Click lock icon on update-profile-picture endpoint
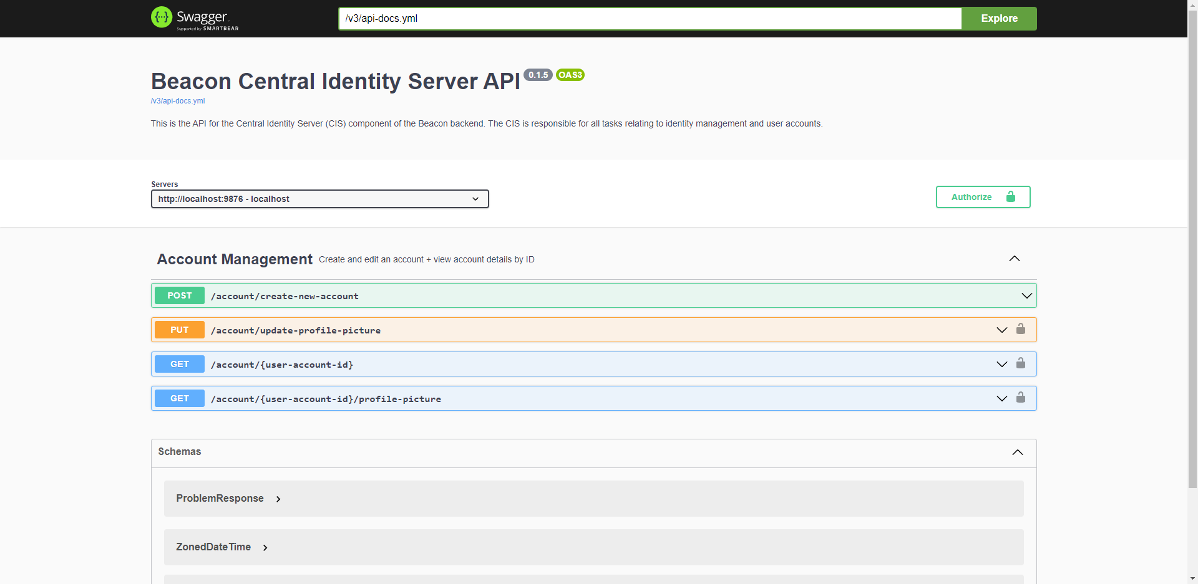 (1021, 328)
